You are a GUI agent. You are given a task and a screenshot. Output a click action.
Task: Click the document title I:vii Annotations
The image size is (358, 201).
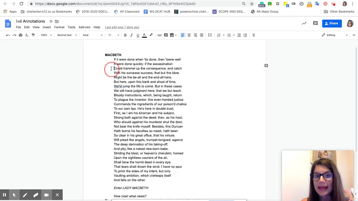click(30, 21)
